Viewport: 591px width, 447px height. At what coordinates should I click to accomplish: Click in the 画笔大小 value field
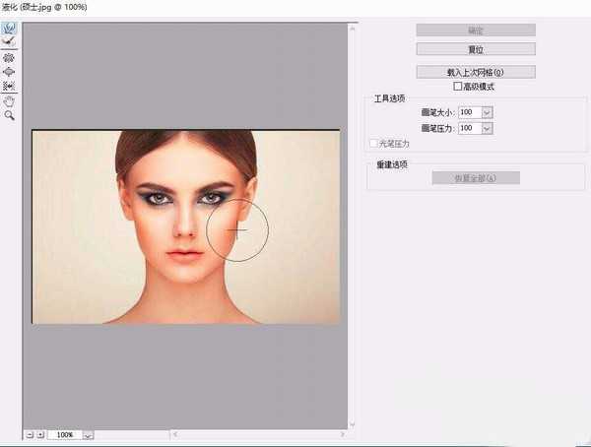tap(468, 113)
